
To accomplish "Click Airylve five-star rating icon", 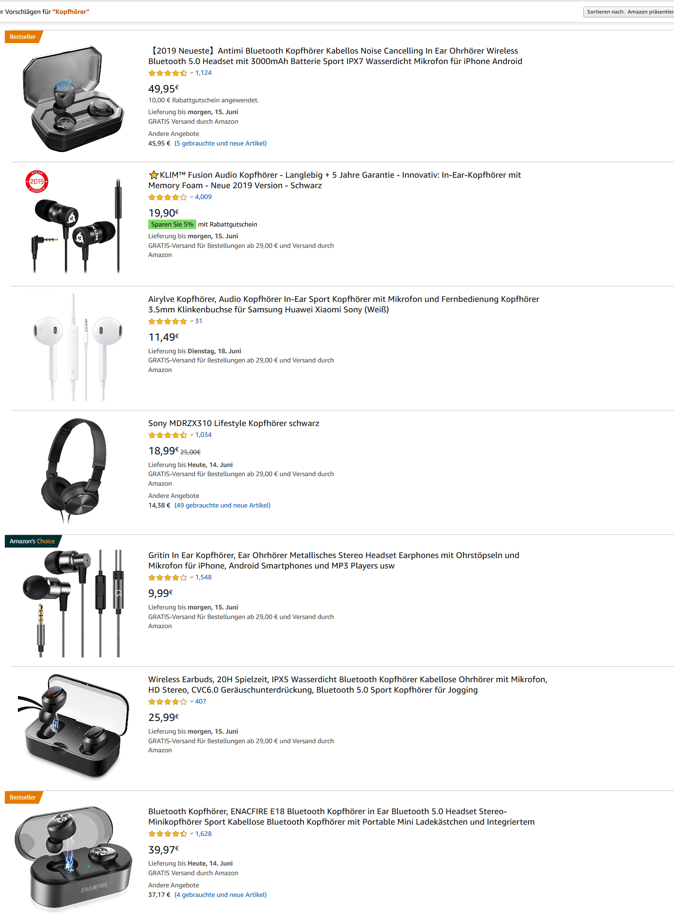I will pyautogui.click(x=168, y=321).
